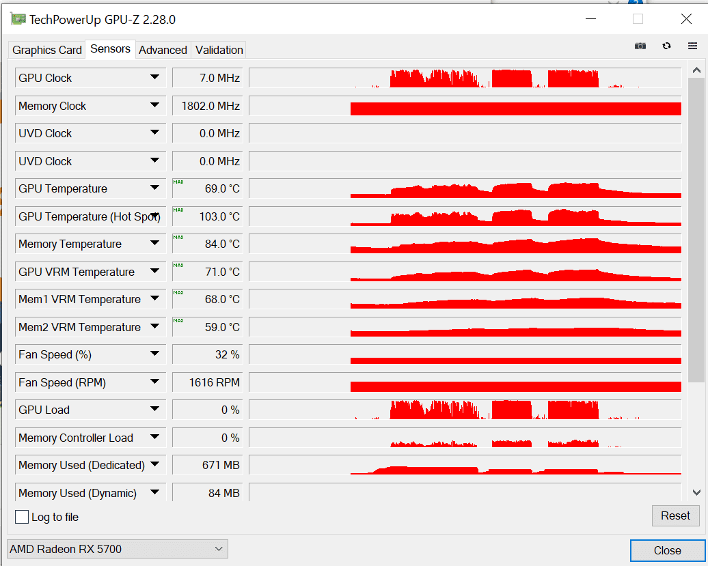Click the GPU Temperature history graph

click(465, 188)
